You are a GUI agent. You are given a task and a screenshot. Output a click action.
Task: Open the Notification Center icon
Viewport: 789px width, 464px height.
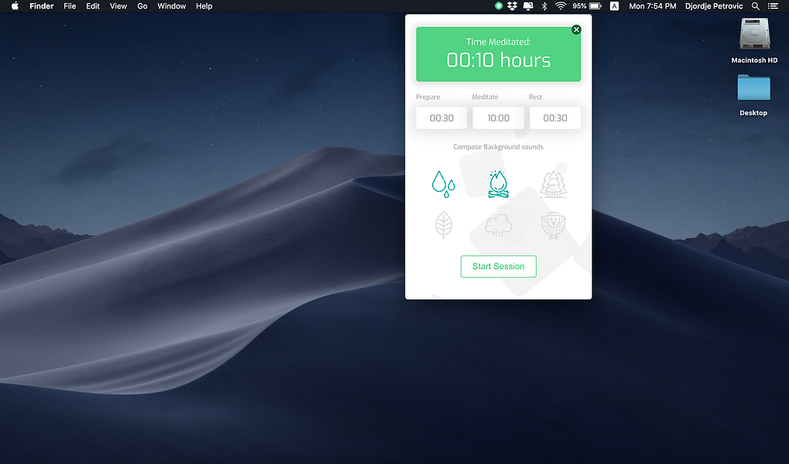(x=773, y=6)
